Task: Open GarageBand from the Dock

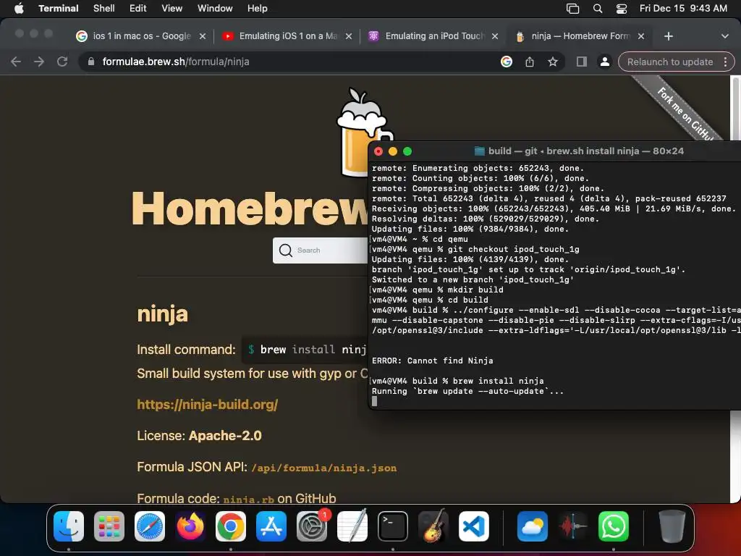Action: [x=433, y=526]
